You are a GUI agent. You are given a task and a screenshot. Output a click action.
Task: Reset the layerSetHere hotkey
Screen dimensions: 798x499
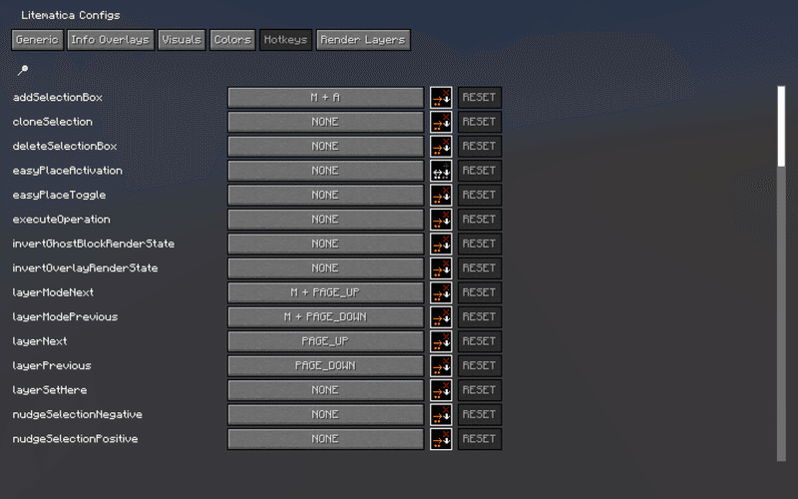point(480,390)
